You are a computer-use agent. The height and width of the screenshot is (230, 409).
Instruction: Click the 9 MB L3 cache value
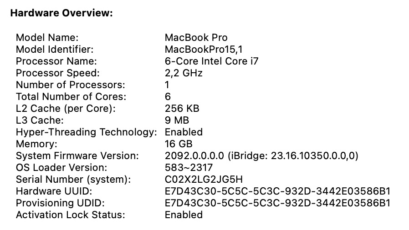coord(177,120)
